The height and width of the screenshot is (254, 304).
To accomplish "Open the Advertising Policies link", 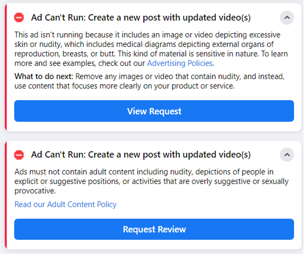I will pyautogui.click(x=180, y=63).
